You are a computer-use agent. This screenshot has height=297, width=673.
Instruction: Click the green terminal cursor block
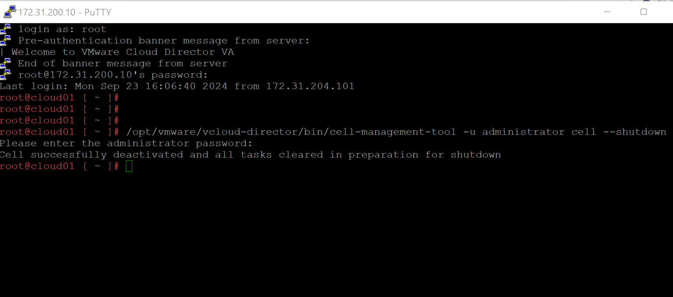click(129, 166)
